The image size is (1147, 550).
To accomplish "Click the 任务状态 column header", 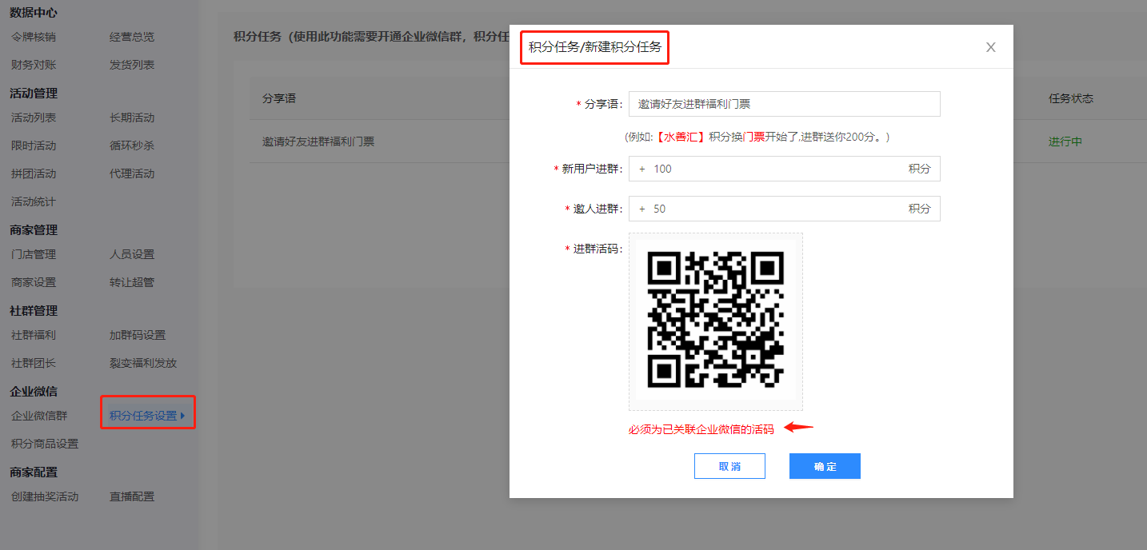I will pos(1071,98).
